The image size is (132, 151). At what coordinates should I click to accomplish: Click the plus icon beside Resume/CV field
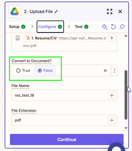click(x=112, y=38)
